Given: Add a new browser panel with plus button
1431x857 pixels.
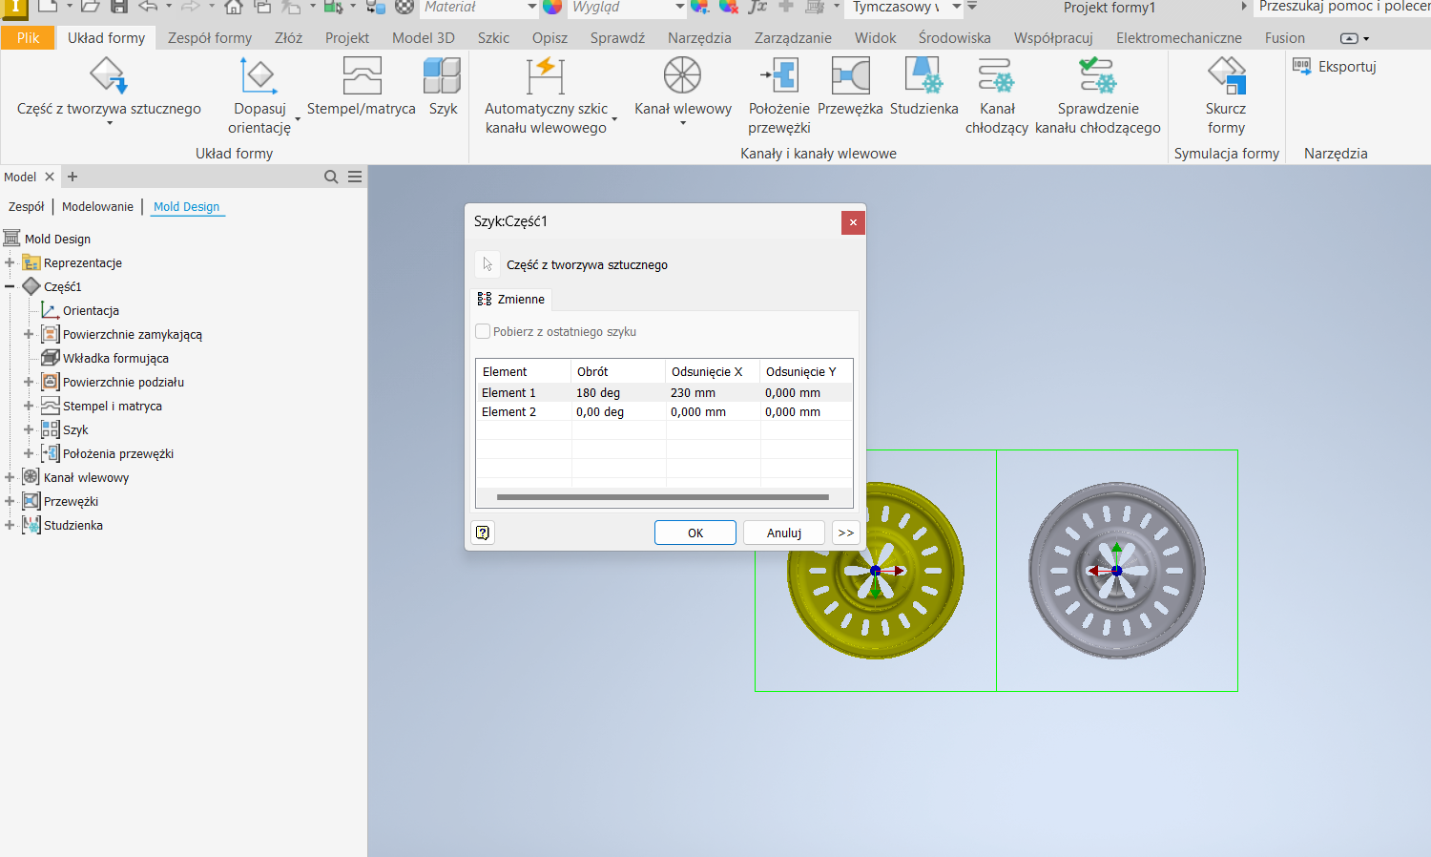Looking at the screenshot, I should click(73, 177).
